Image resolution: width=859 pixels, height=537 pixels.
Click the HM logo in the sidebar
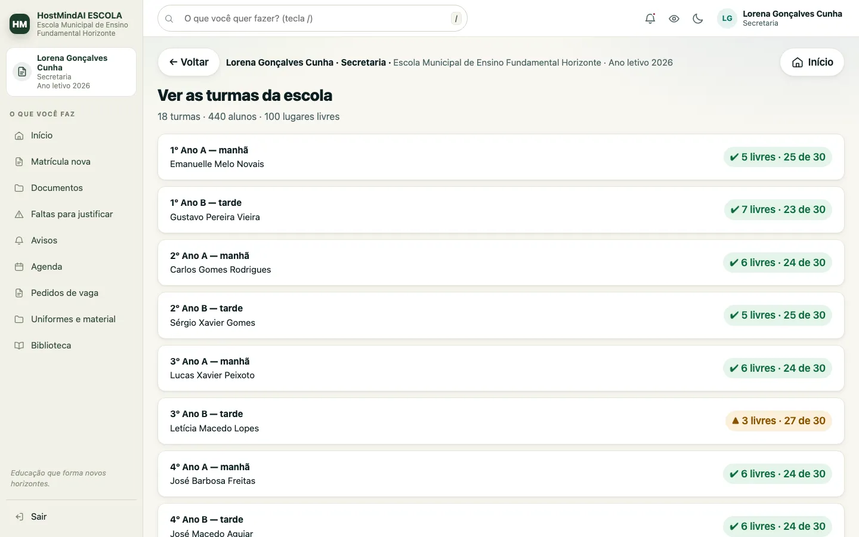(20, 24)
